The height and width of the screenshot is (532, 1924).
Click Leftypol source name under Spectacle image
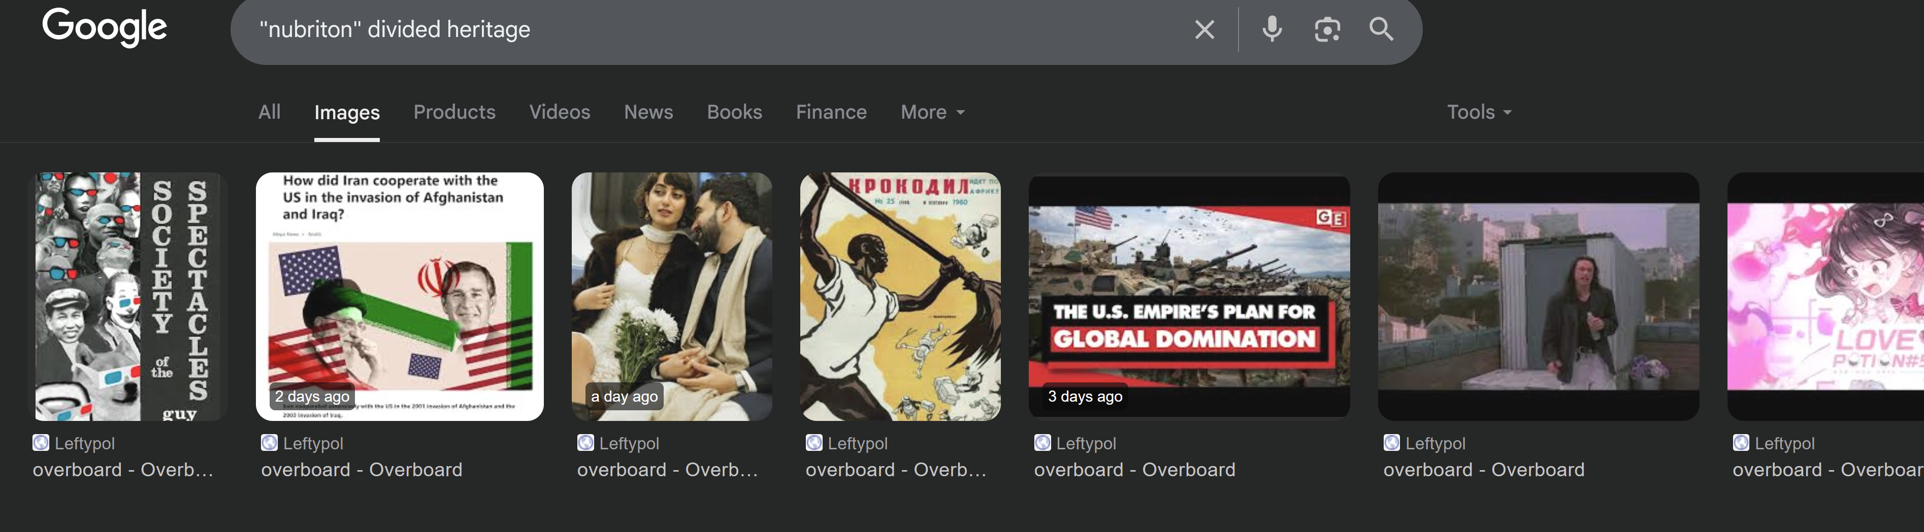(x=85, y=443)
